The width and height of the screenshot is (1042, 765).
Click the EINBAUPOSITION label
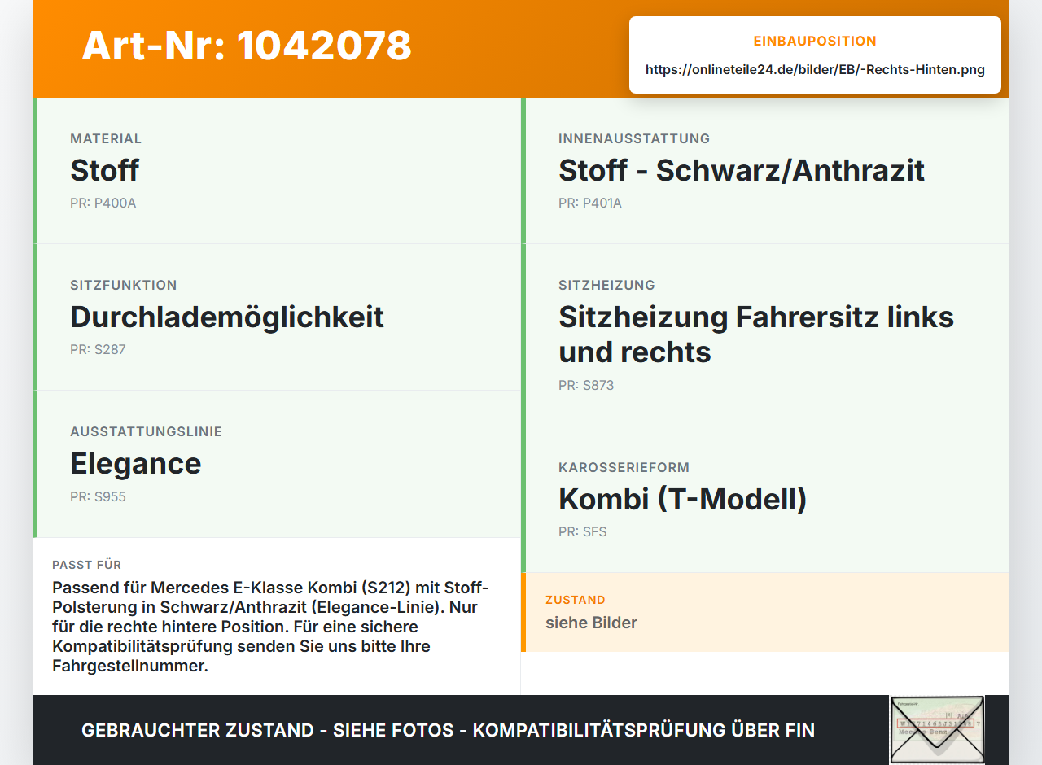815,41
